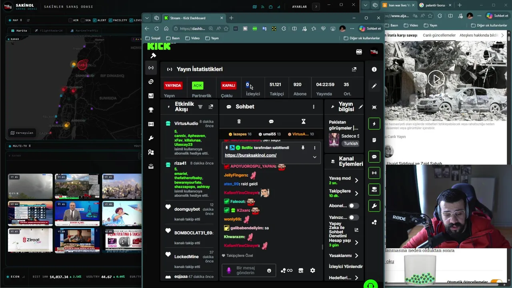This screenshot has height=288, width=512.
Task: Switch to palantir borsa browser tab
Action: 435,5
